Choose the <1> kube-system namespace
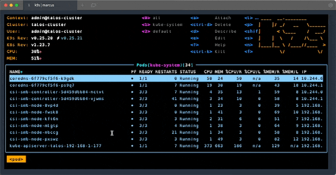The image size is (336, 175). [162, 25]
